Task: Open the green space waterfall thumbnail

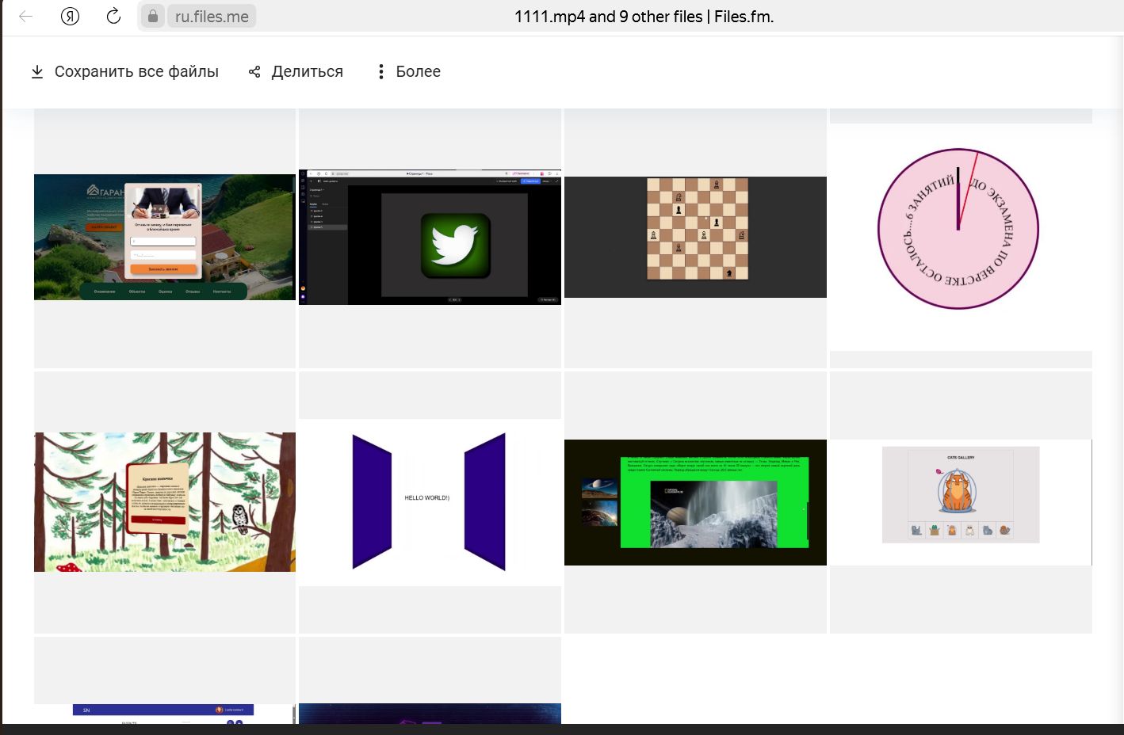Action: coord(695,502)
